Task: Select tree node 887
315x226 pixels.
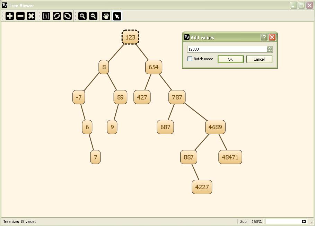Action: 189,157
